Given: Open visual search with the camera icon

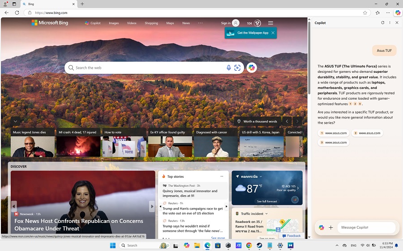Looking at the screenshot, I should 237,68.
